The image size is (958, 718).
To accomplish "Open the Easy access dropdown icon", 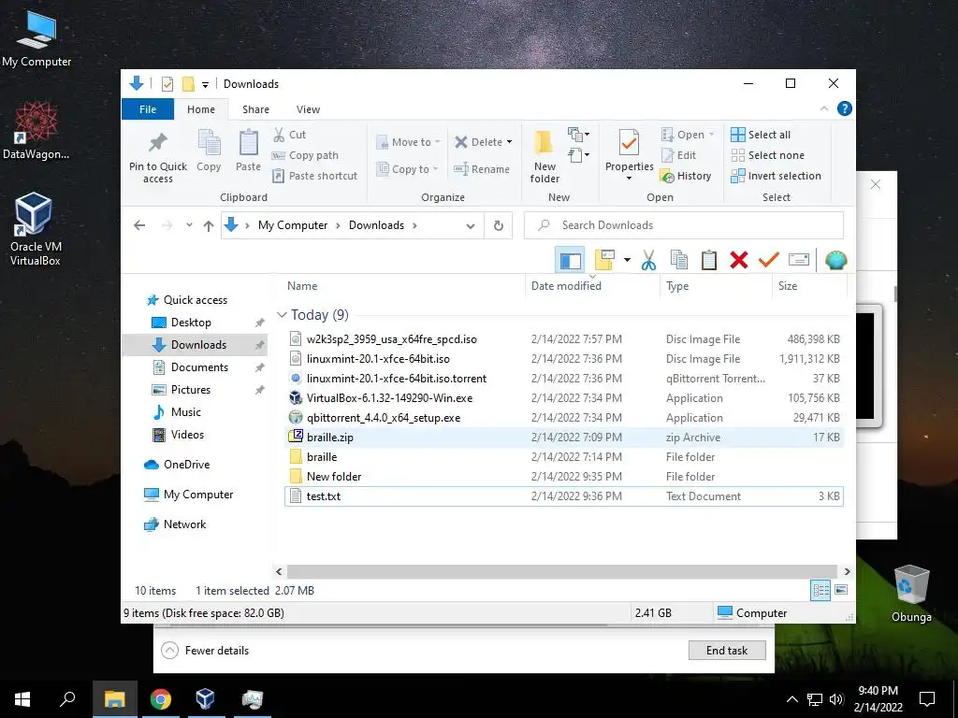I will (x=578, y=155).
